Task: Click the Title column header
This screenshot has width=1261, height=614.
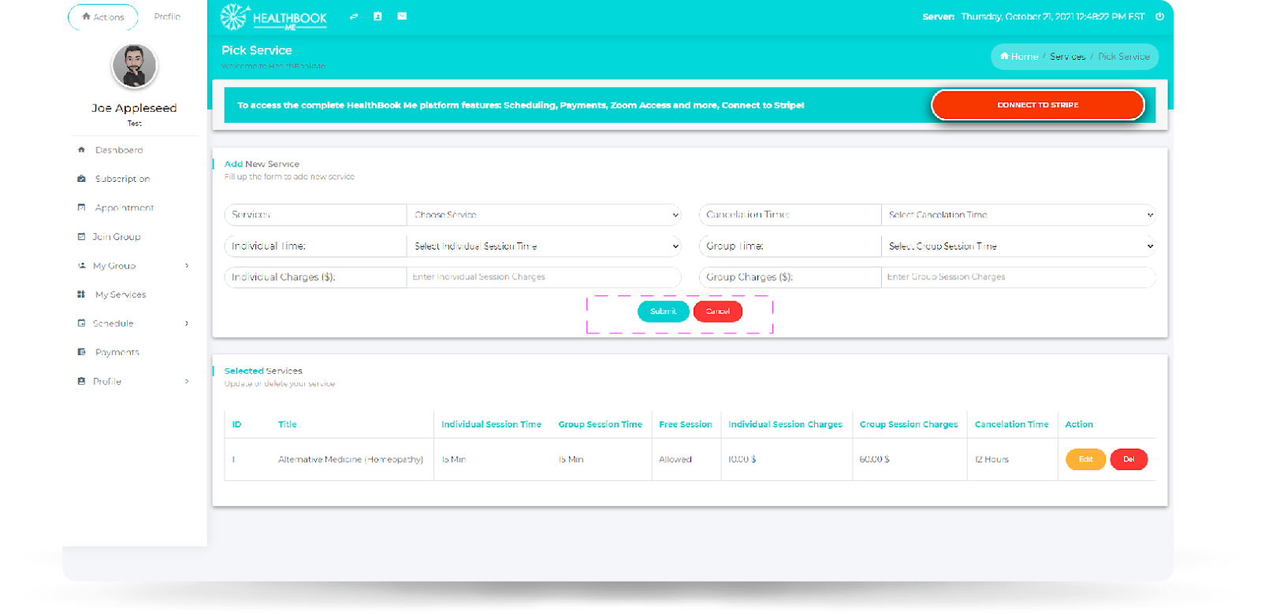Action: pyautogui.click(x=288, y=424)
